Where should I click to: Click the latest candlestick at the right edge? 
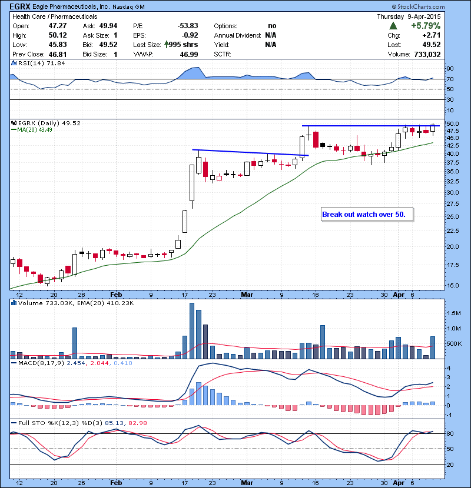pos(433,129)
